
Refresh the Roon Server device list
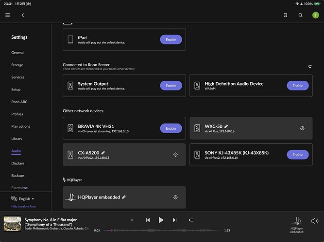pos(310,66)
